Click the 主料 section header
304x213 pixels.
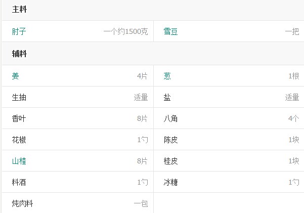point(19,10)
